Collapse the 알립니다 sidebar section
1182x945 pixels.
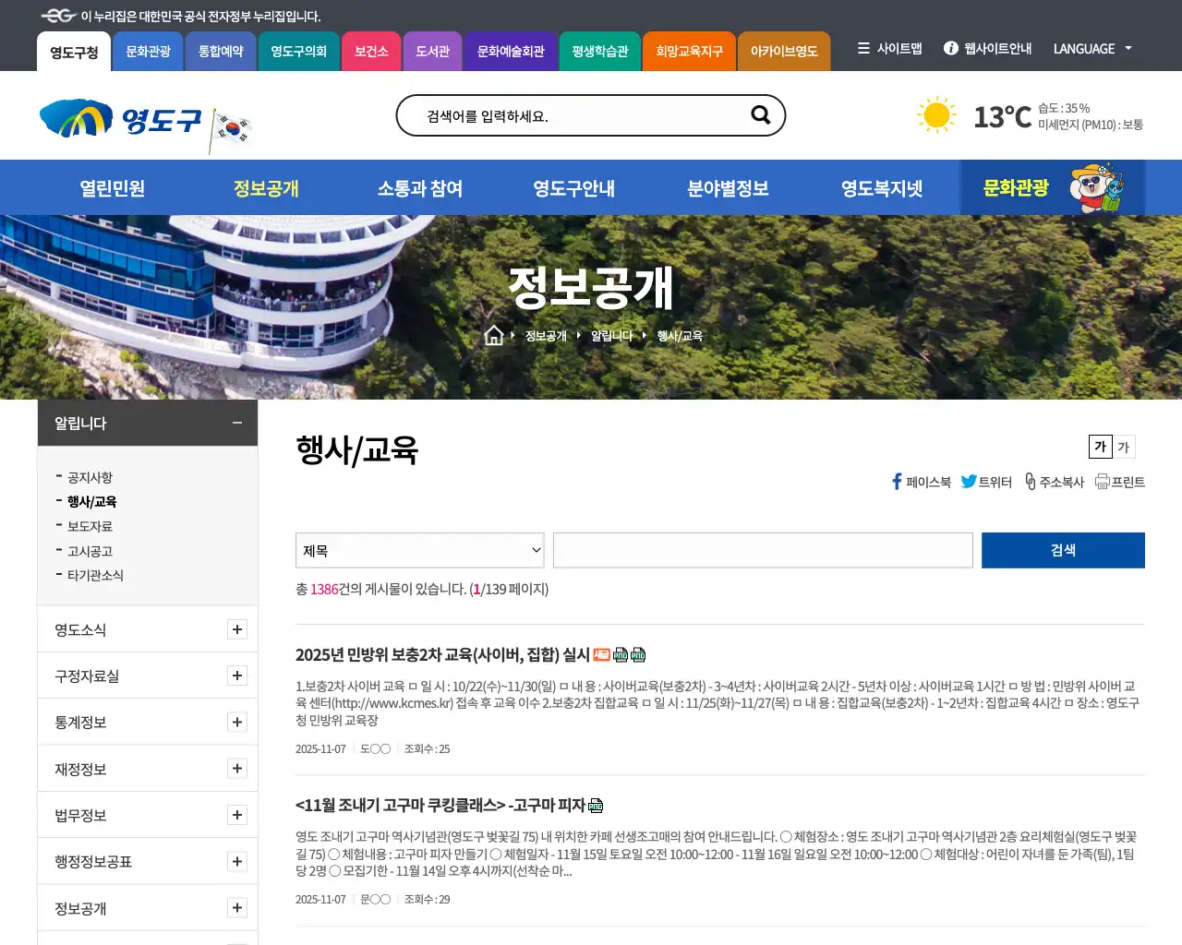coord(236,423)
